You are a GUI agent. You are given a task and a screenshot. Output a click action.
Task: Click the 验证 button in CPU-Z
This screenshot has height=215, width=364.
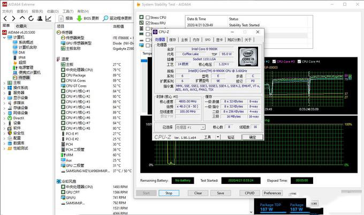tap(231, 137)
